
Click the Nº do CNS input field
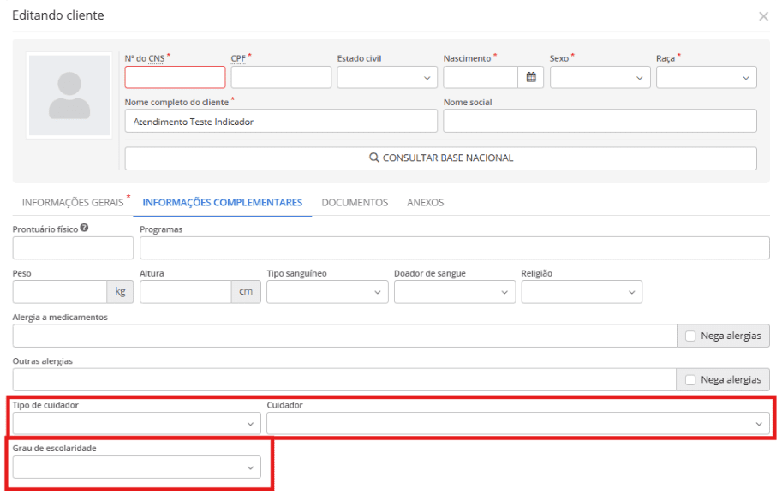(x=175, y=77)
